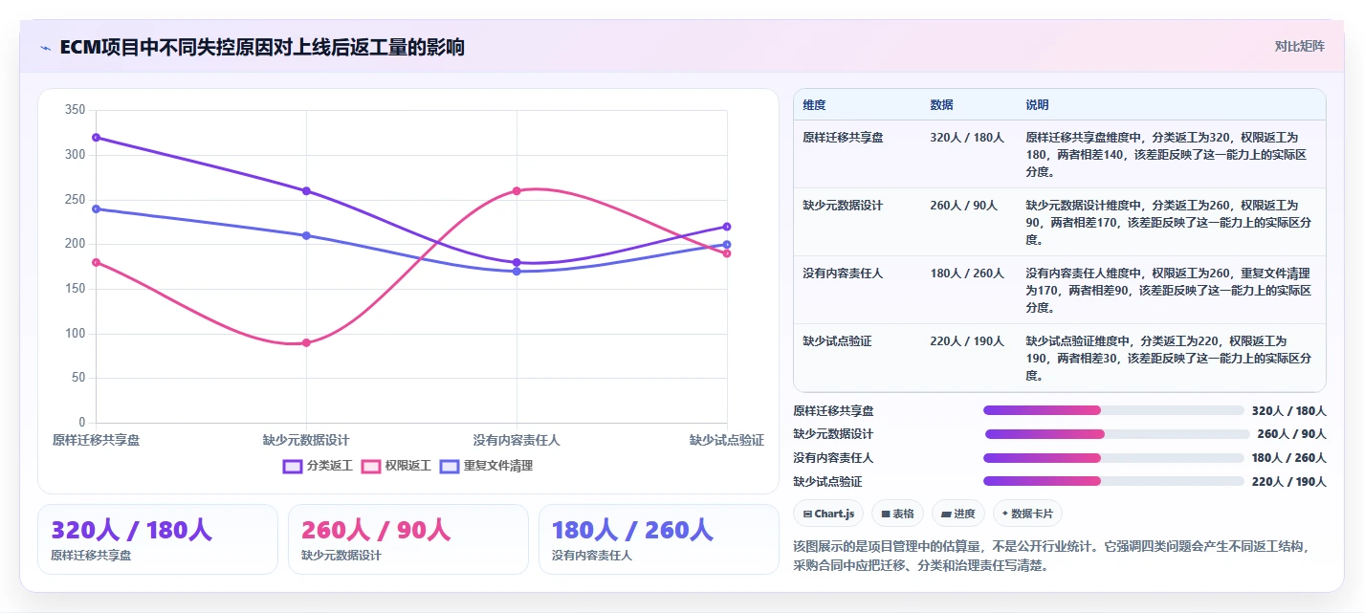Click table cell value 220人 / 190人

pyautogui.click(x=967, y=341)
